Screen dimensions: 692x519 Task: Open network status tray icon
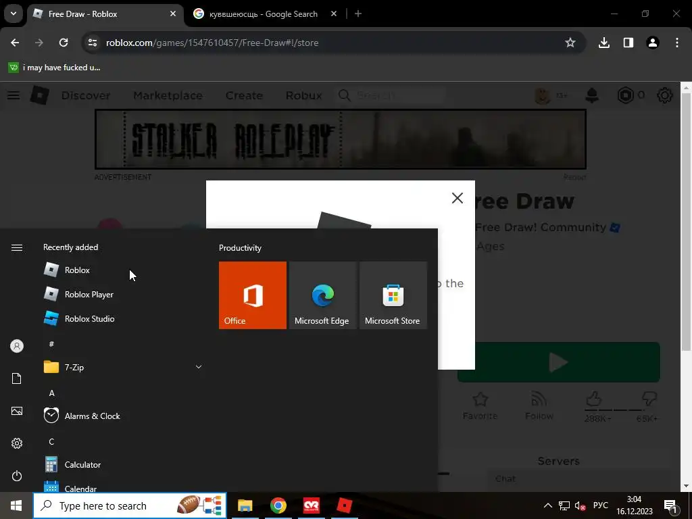click(564, 505)
